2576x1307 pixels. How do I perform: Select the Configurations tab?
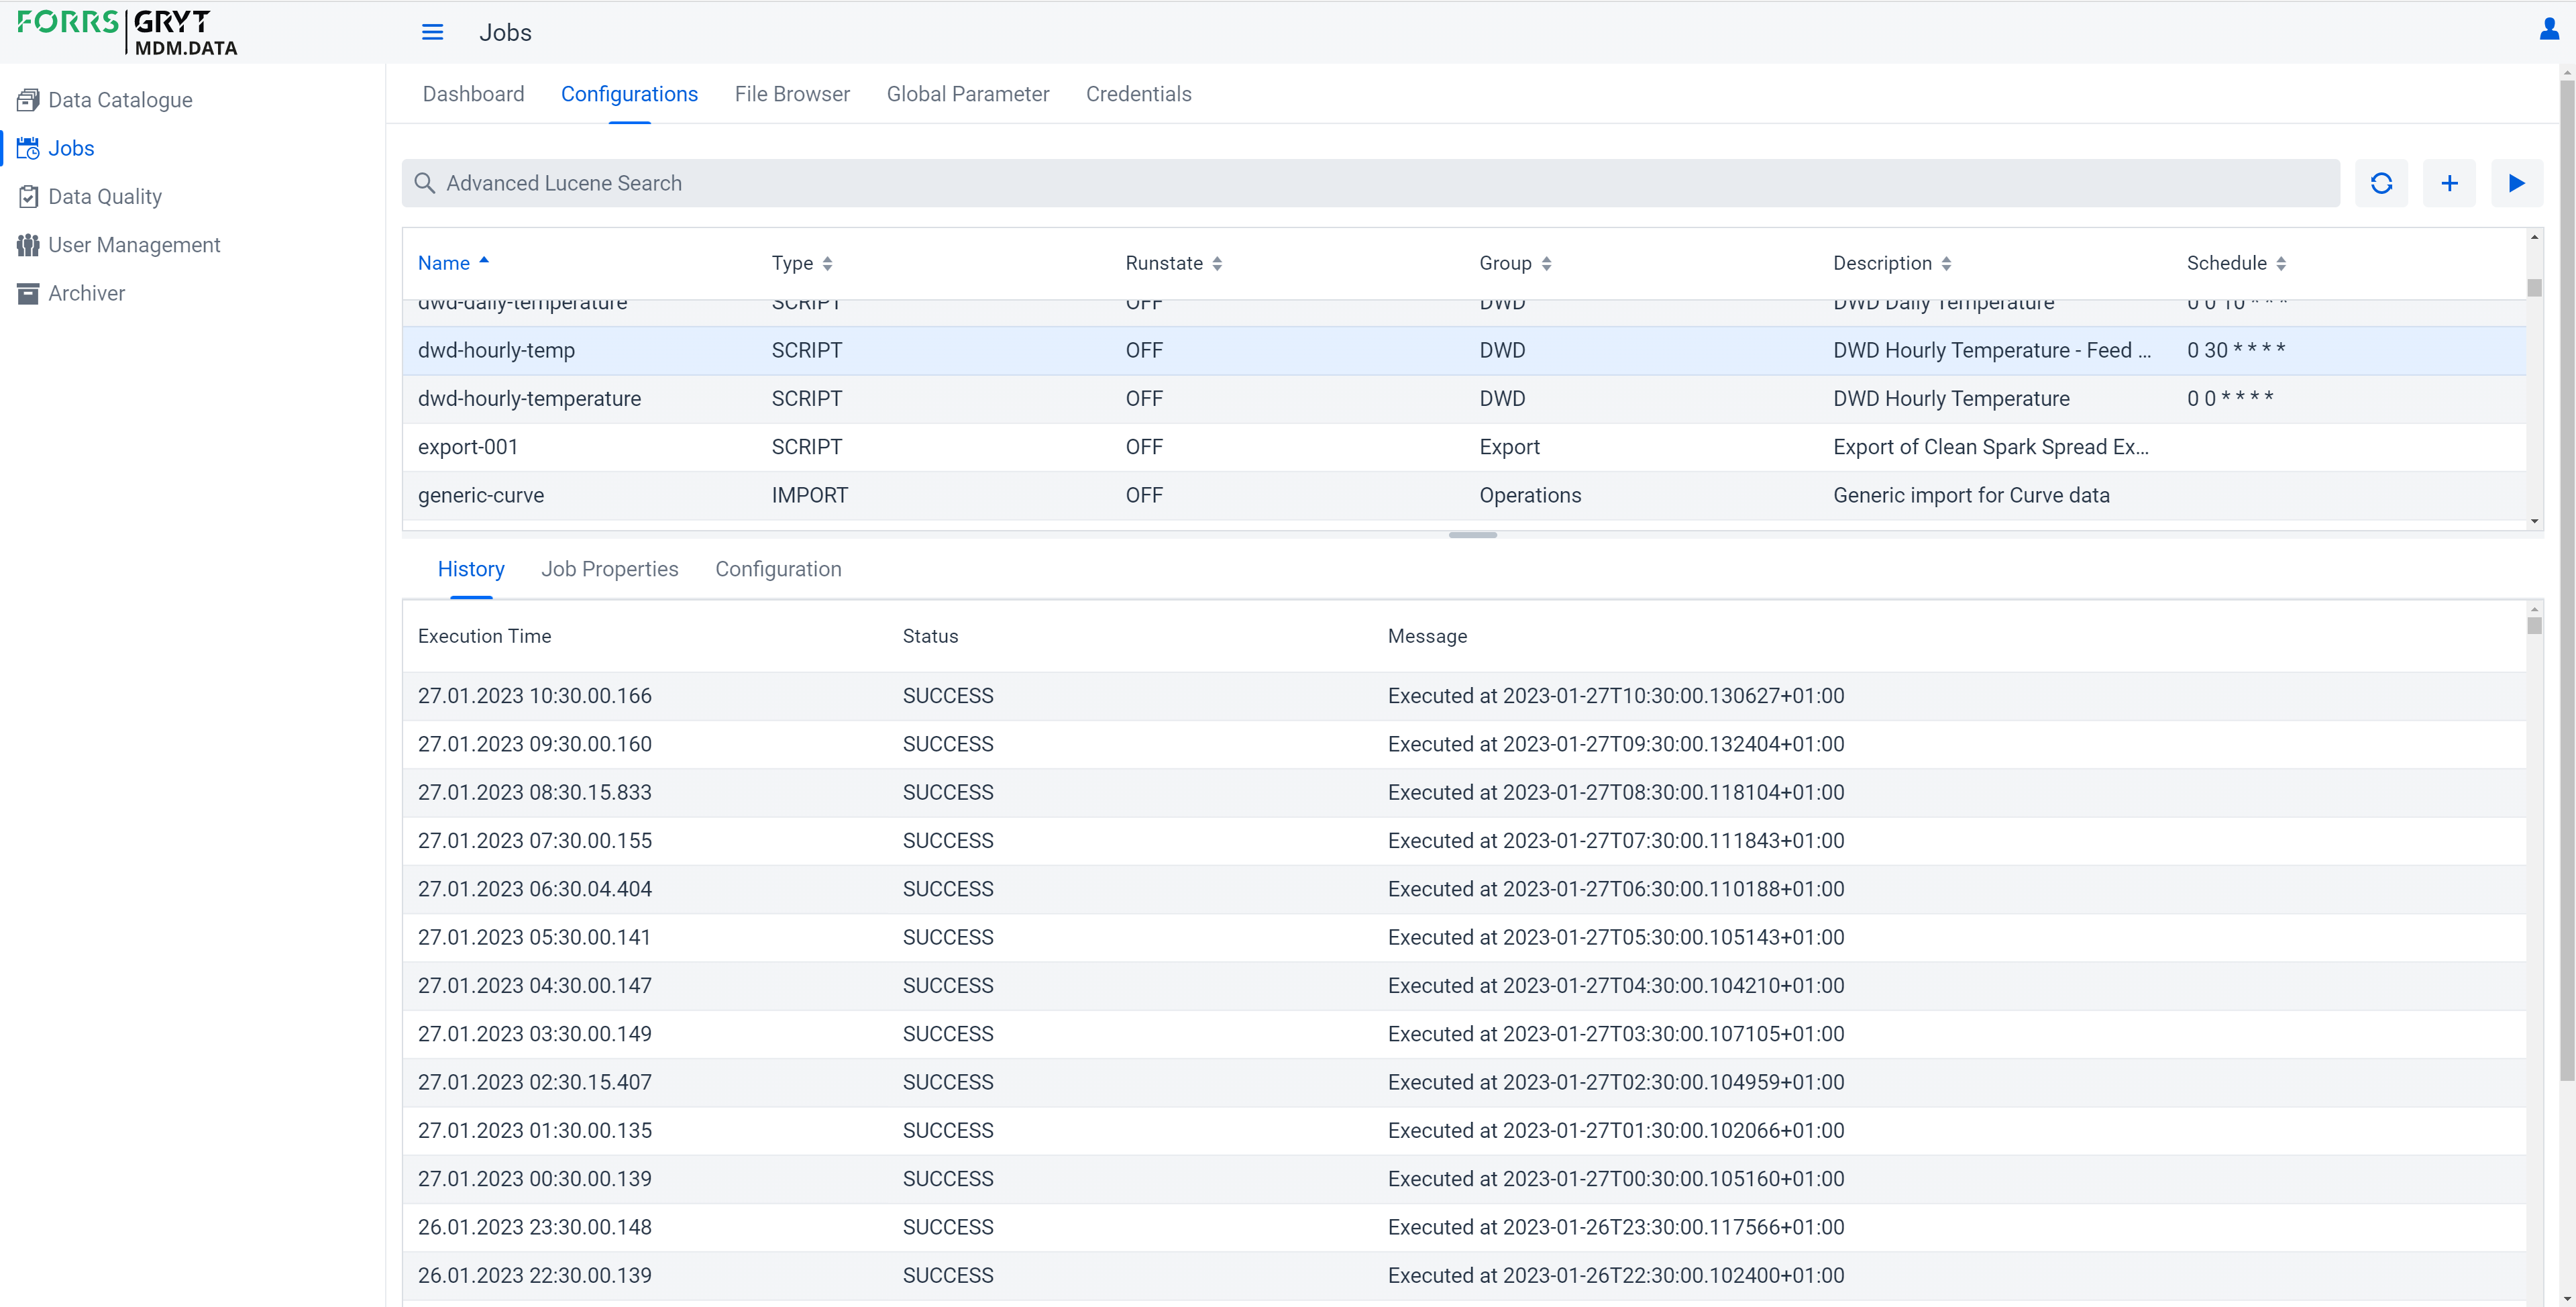click(x=629, y=94)
